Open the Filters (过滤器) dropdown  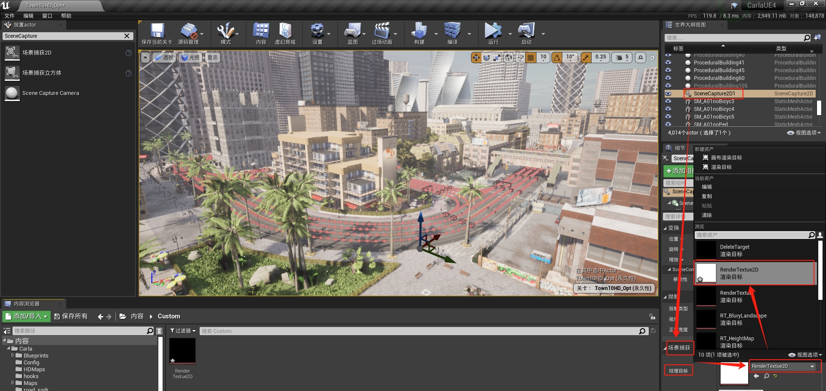click(183, 331)
